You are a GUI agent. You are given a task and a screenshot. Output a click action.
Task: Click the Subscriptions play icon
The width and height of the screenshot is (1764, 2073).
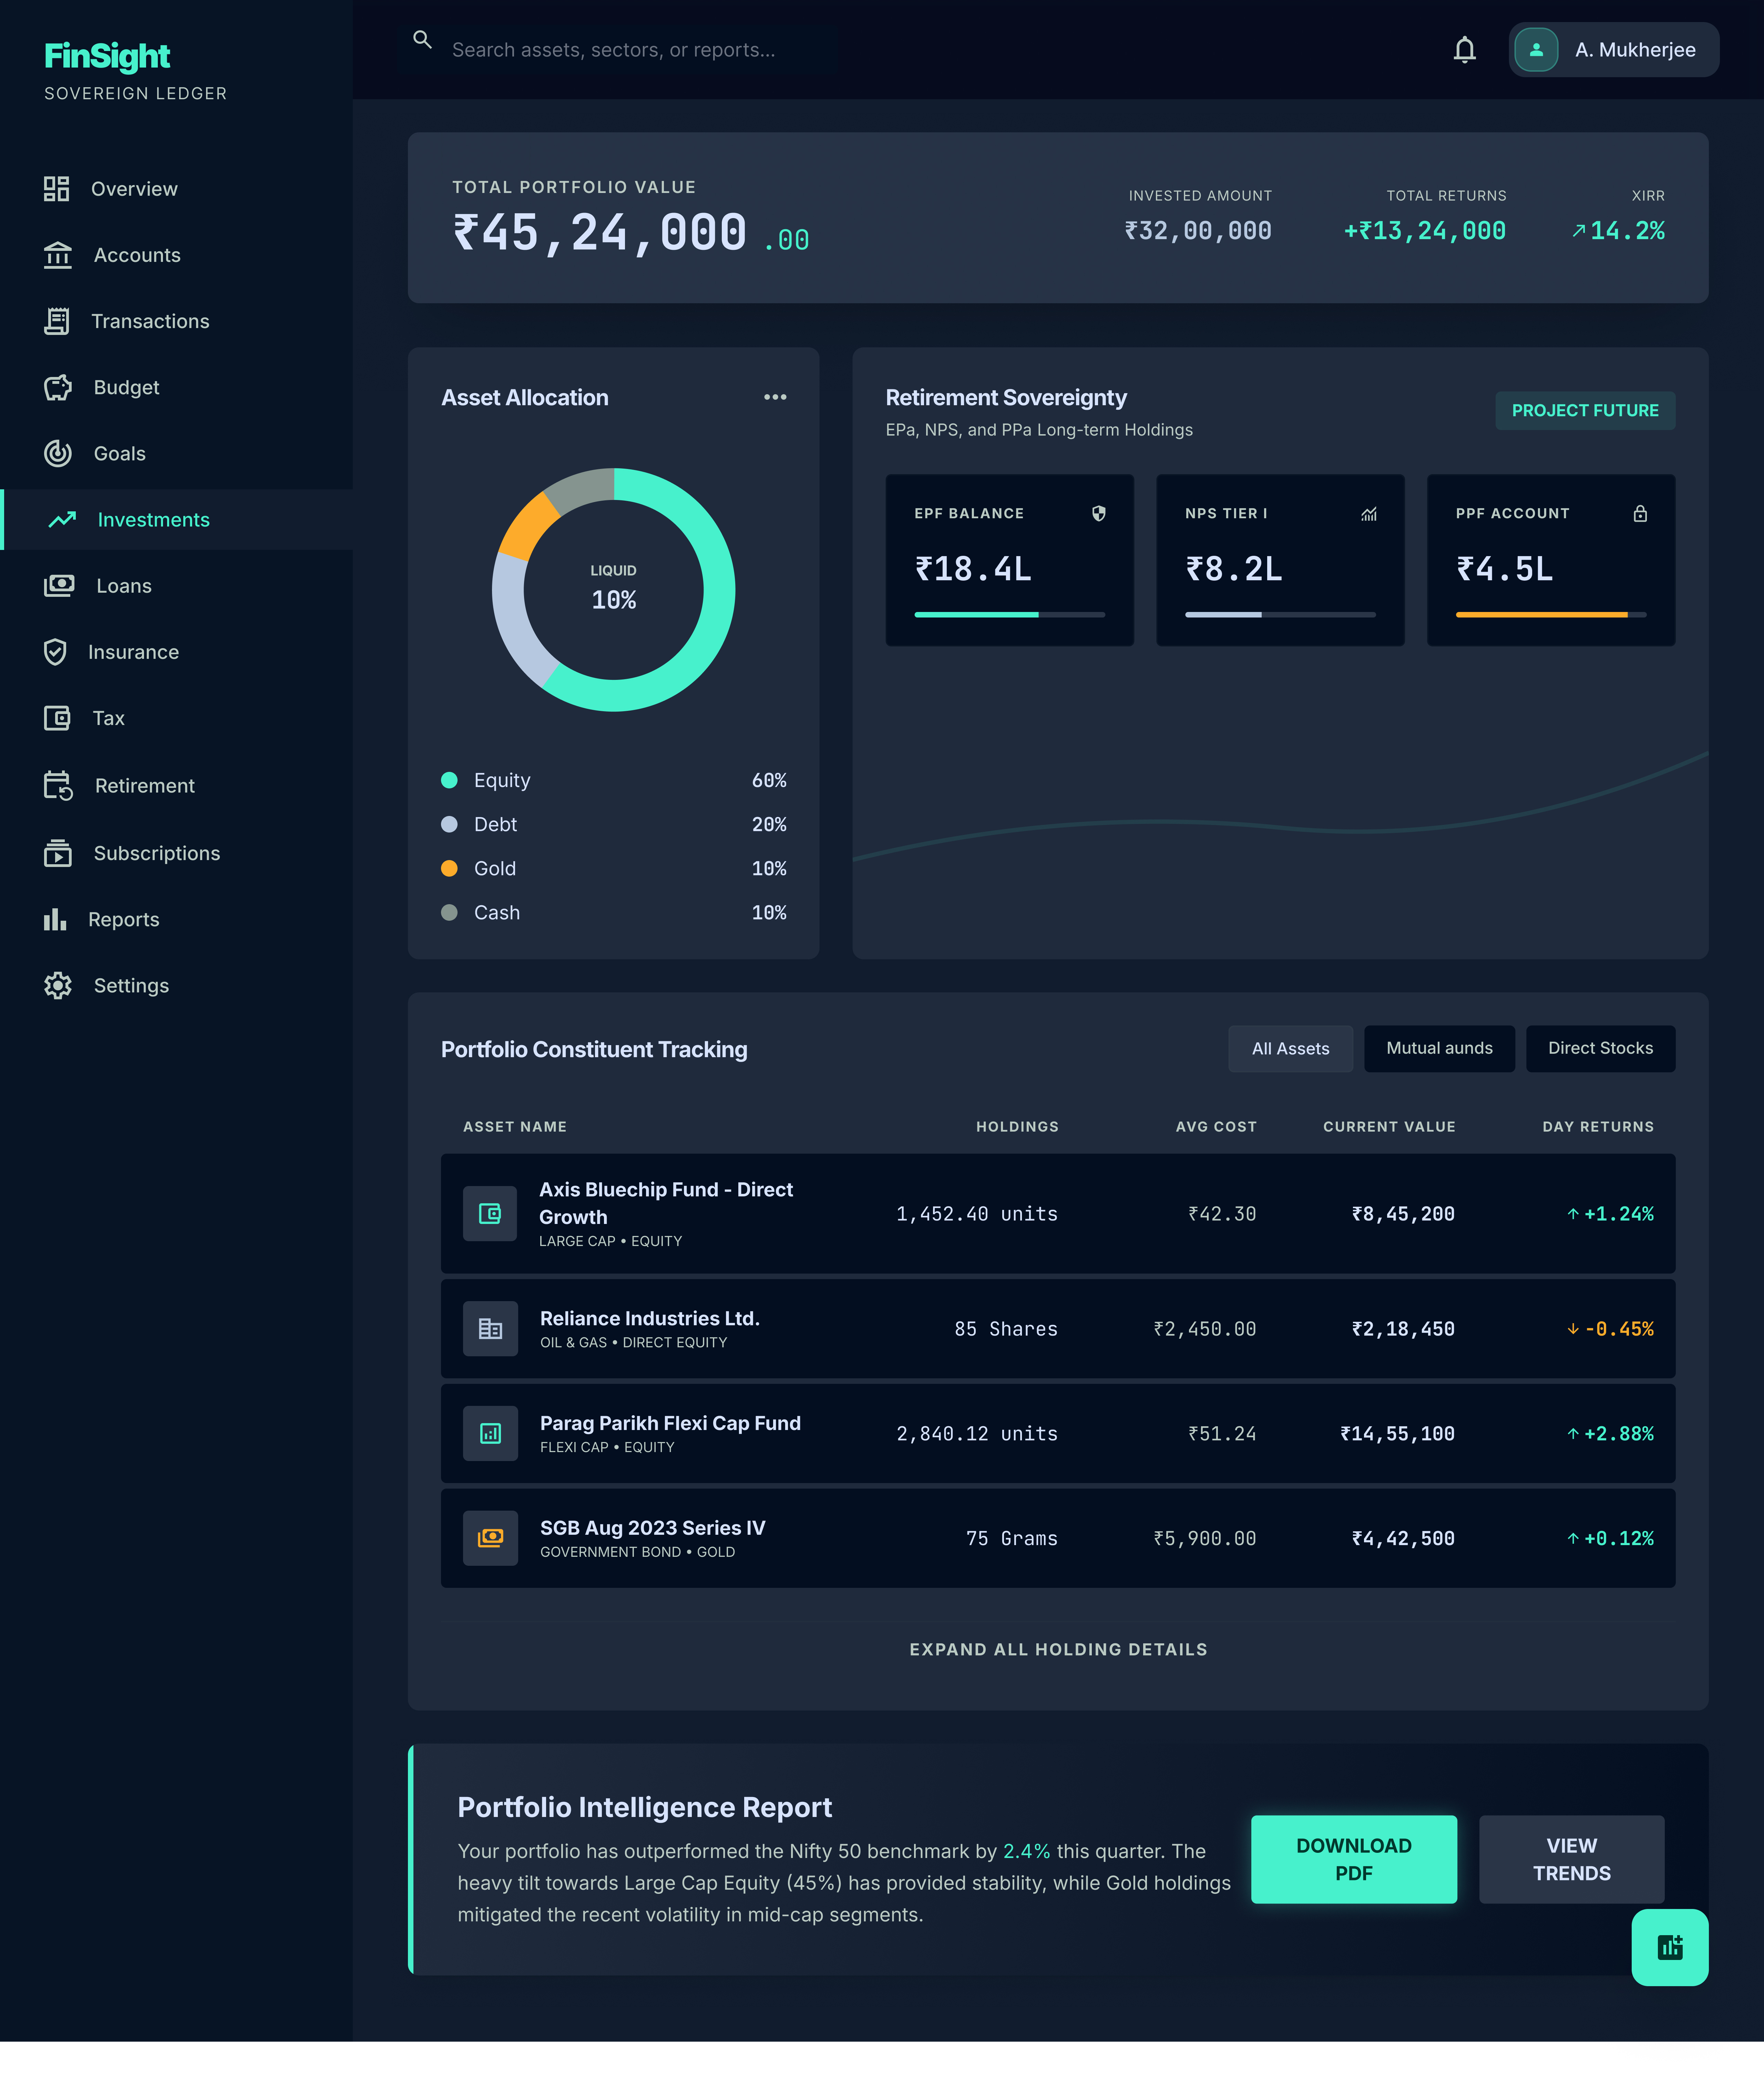pyautogui.click(x=58, y=853)
